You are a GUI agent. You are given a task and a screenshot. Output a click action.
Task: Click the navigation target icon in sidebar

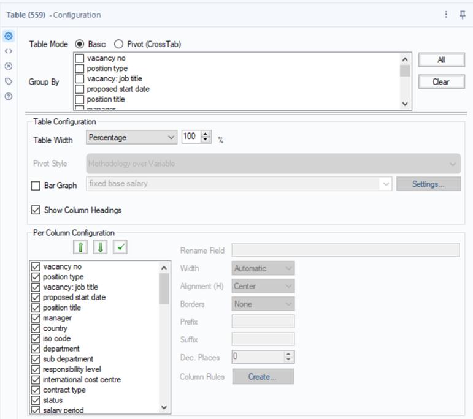pyautogui.click(x=9, y=66)
